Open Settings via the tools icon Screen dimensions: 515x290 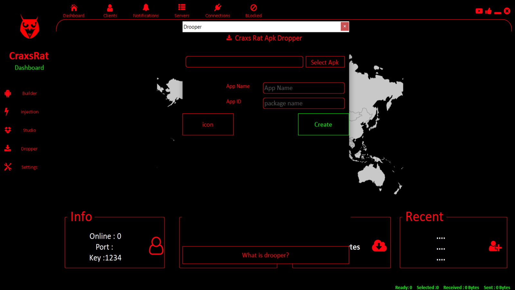point(8,167)
